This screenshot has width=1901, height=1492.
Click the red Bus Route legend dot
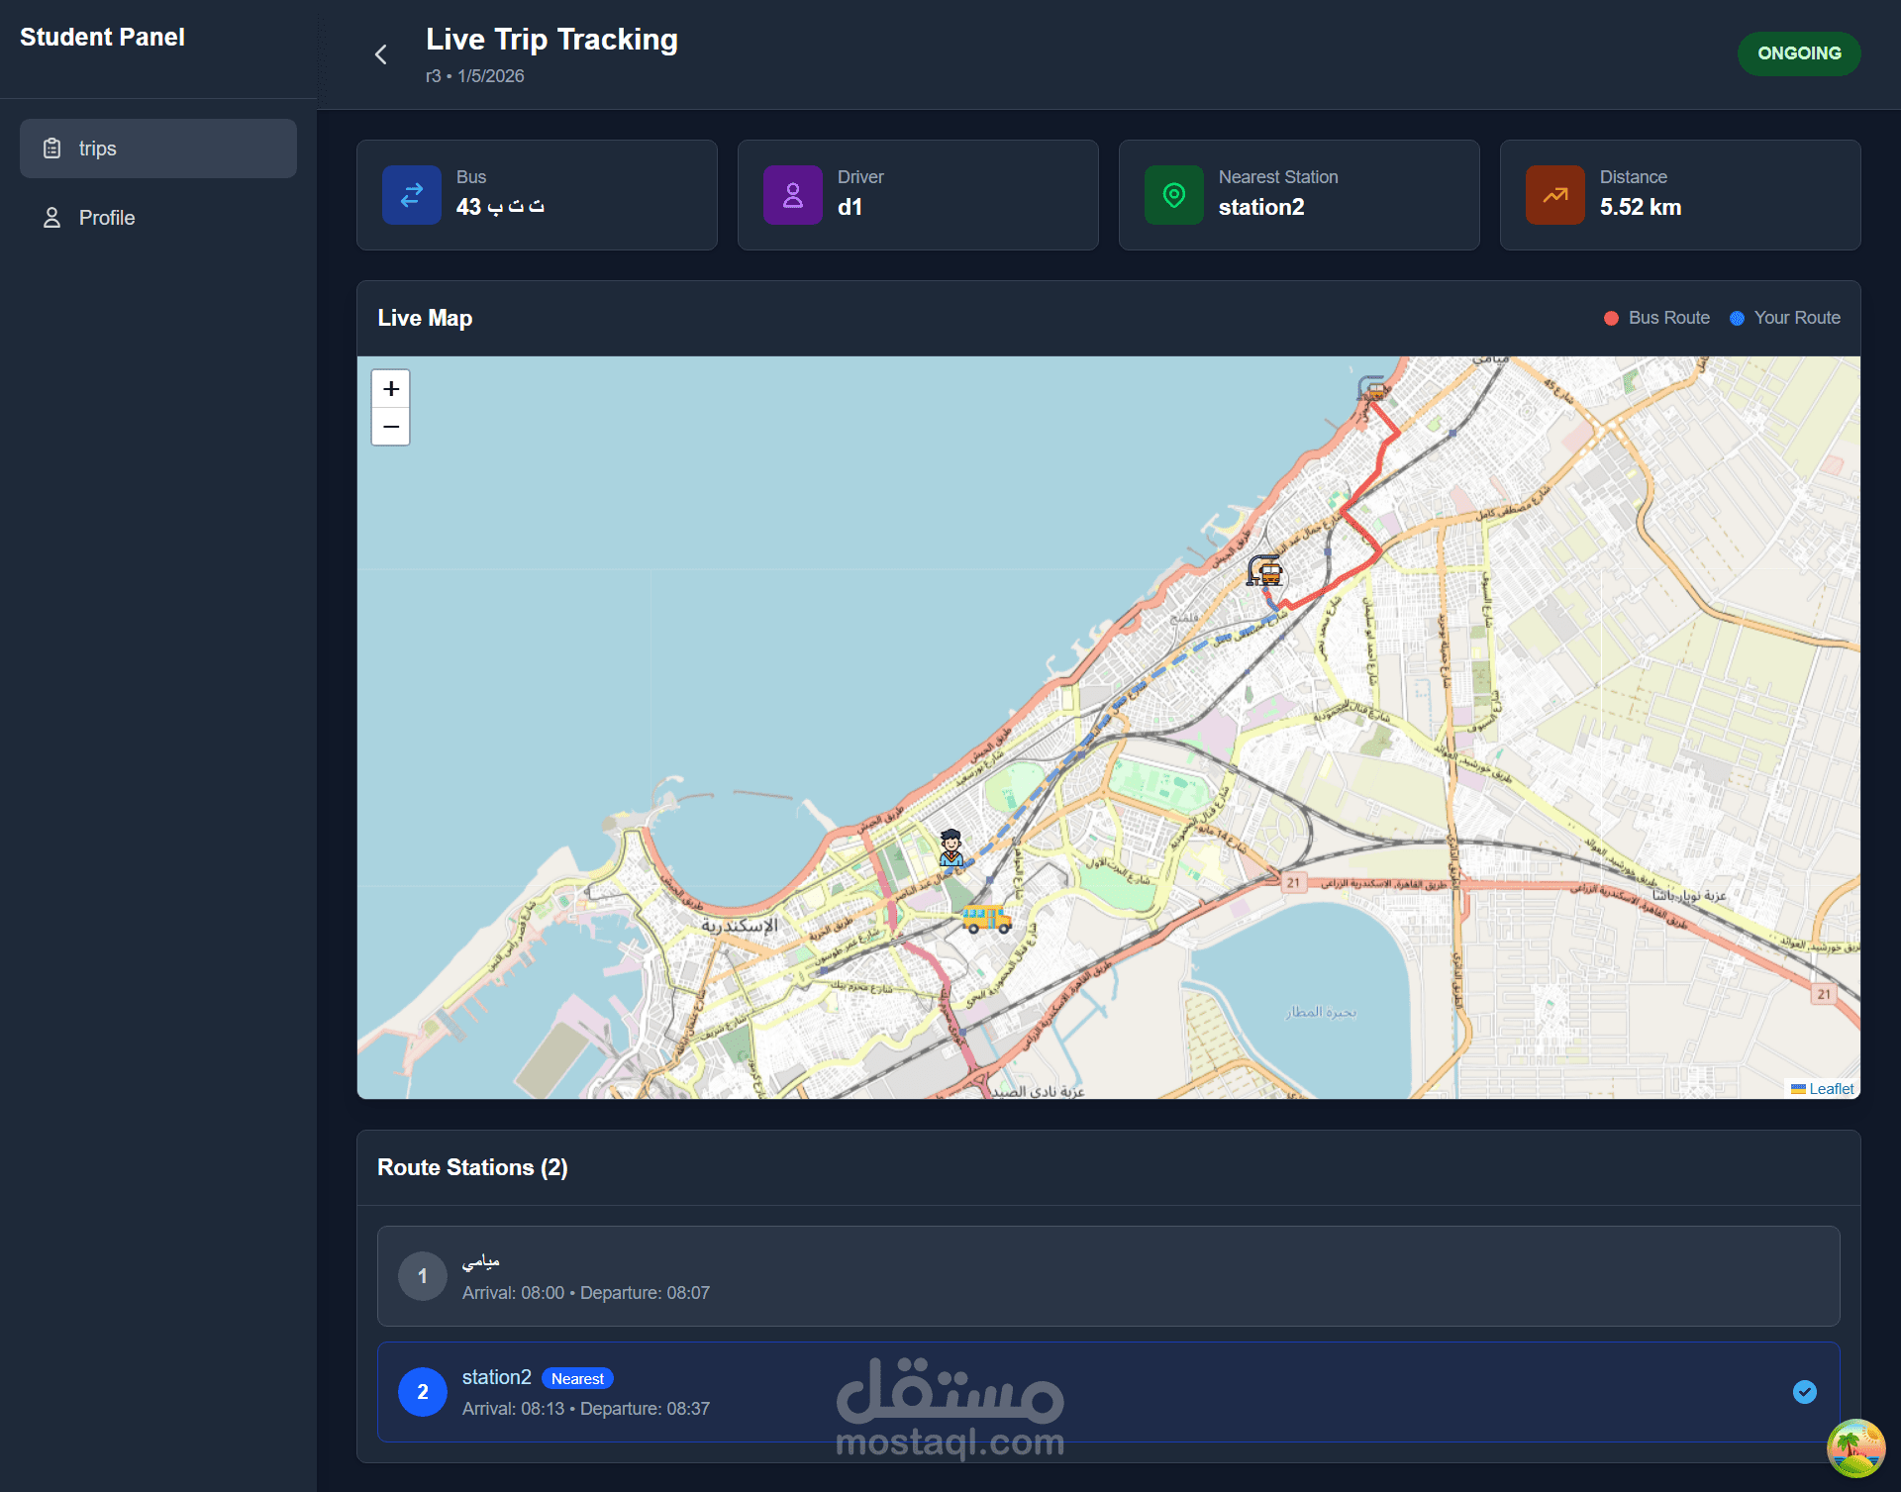[x=1611, y=318]
